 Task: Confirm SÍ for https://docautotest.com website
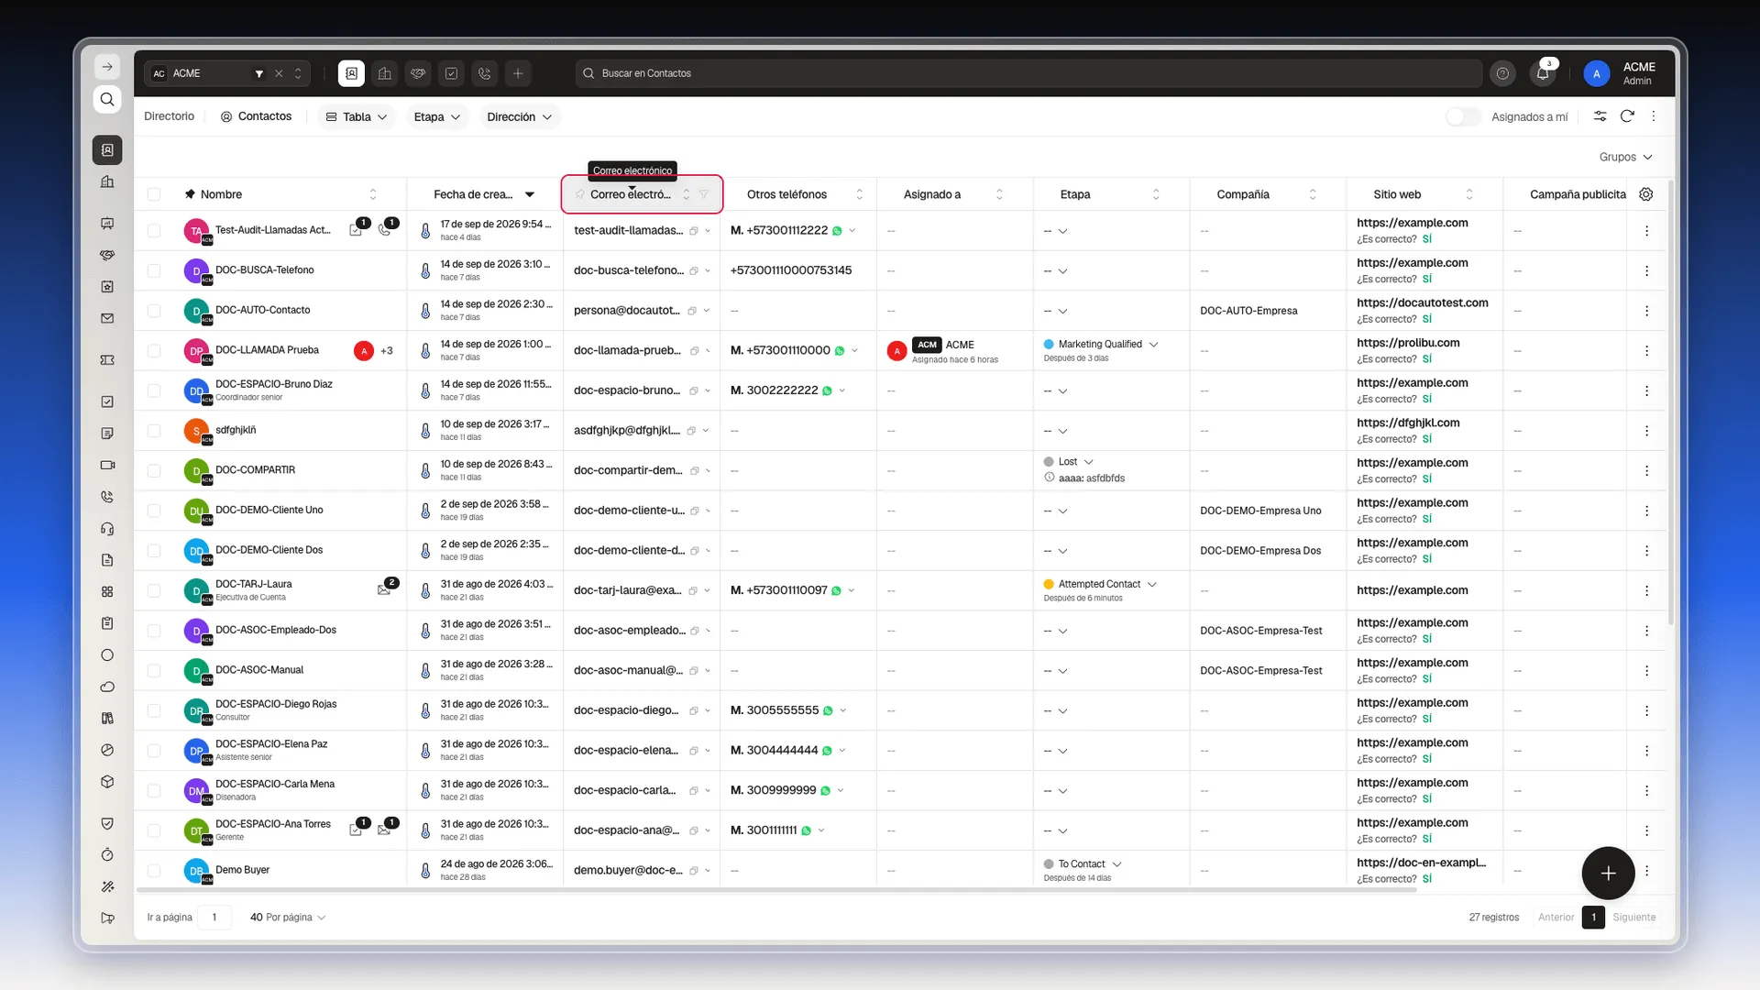pos(1427,319)
